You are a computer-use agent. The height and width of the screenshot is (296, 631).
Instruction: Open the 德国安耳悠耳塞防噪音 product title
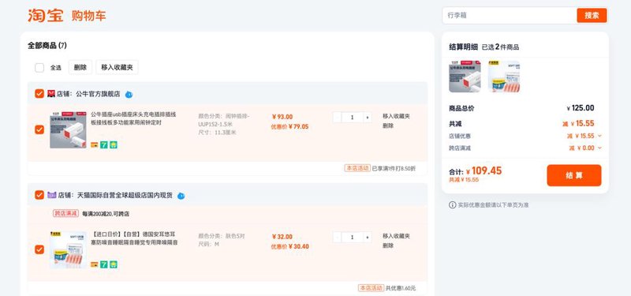134,238
